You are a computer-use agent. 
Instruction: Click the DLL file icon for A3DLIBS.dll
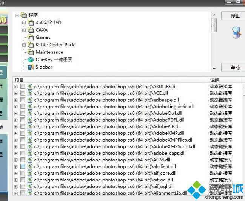tap(30, 87)
